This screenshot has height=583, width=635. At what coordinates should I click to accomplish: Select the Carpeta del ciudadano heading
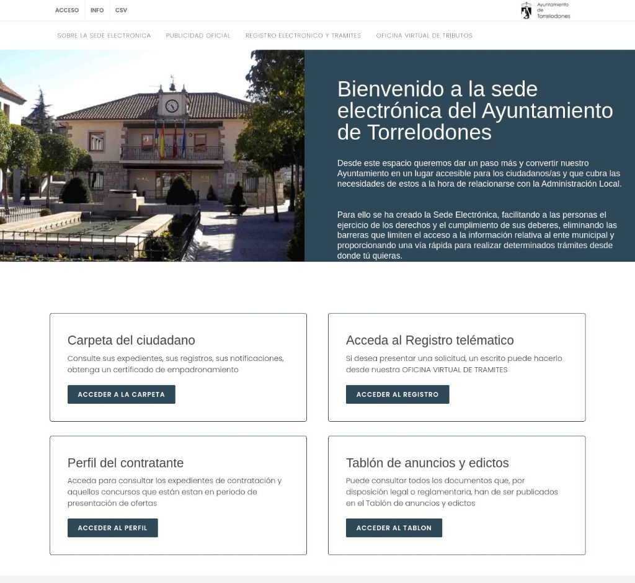[131, 340]
